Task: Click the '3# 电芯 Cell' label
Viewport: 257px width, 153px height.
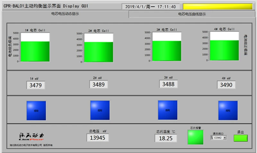Action: coord(166,30)
